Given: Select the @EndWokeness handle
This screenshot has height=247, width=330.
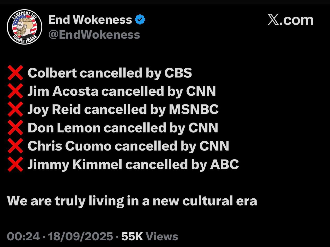Looking at the screenshot, I should click(94, 35).
